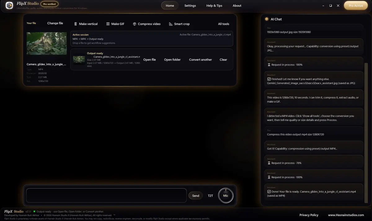Visit www.Hasnainstudiox.com link
The width and height of the screenshot is (372, 221).
[x=346, y=215]
